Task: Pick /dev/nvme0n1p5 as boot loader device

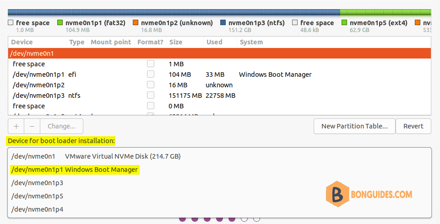Action: pos(38,196)
